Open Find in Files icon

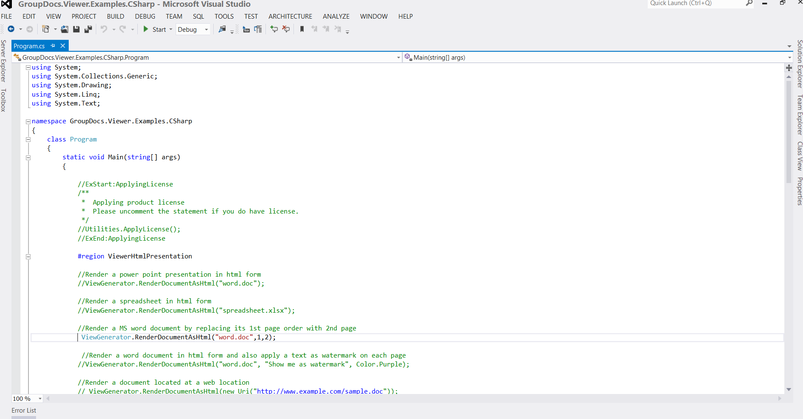[x=222, y=29]
